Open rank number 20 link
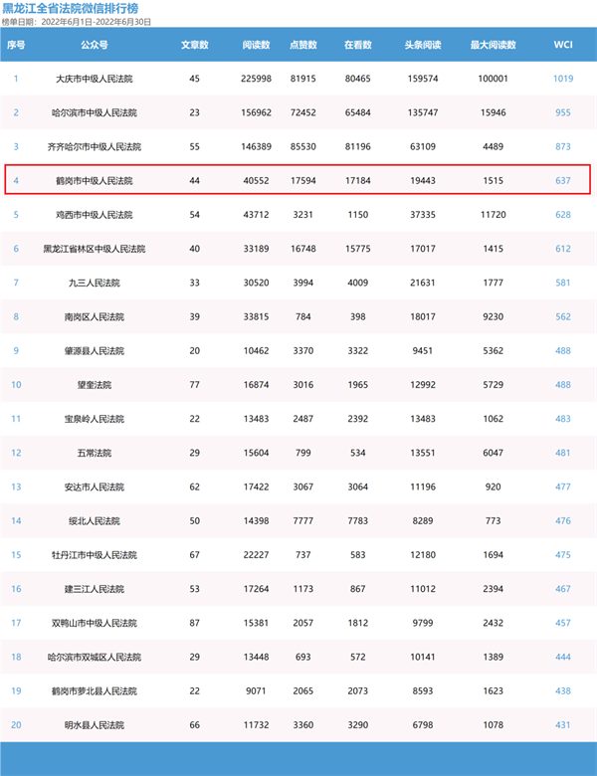Image resolution: width=597 pixels, height=776 pixels. (x=16, y=725)
